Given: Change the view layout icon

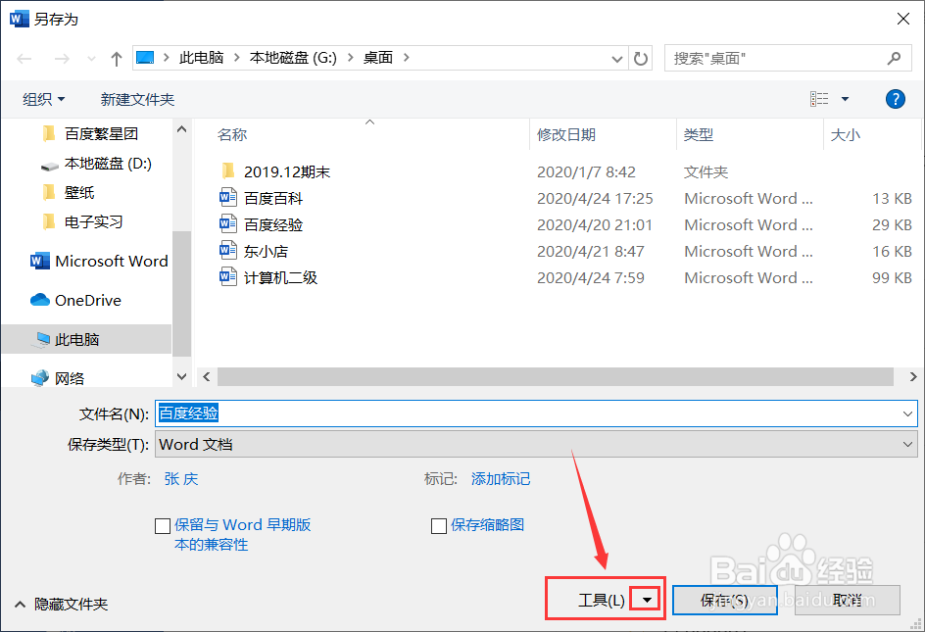Looking at the screenshot, I should point(819,99).
